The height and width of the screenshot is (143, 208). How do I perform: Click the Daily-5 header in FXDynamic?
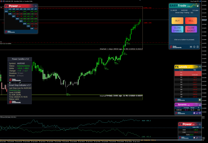(179, 108)
